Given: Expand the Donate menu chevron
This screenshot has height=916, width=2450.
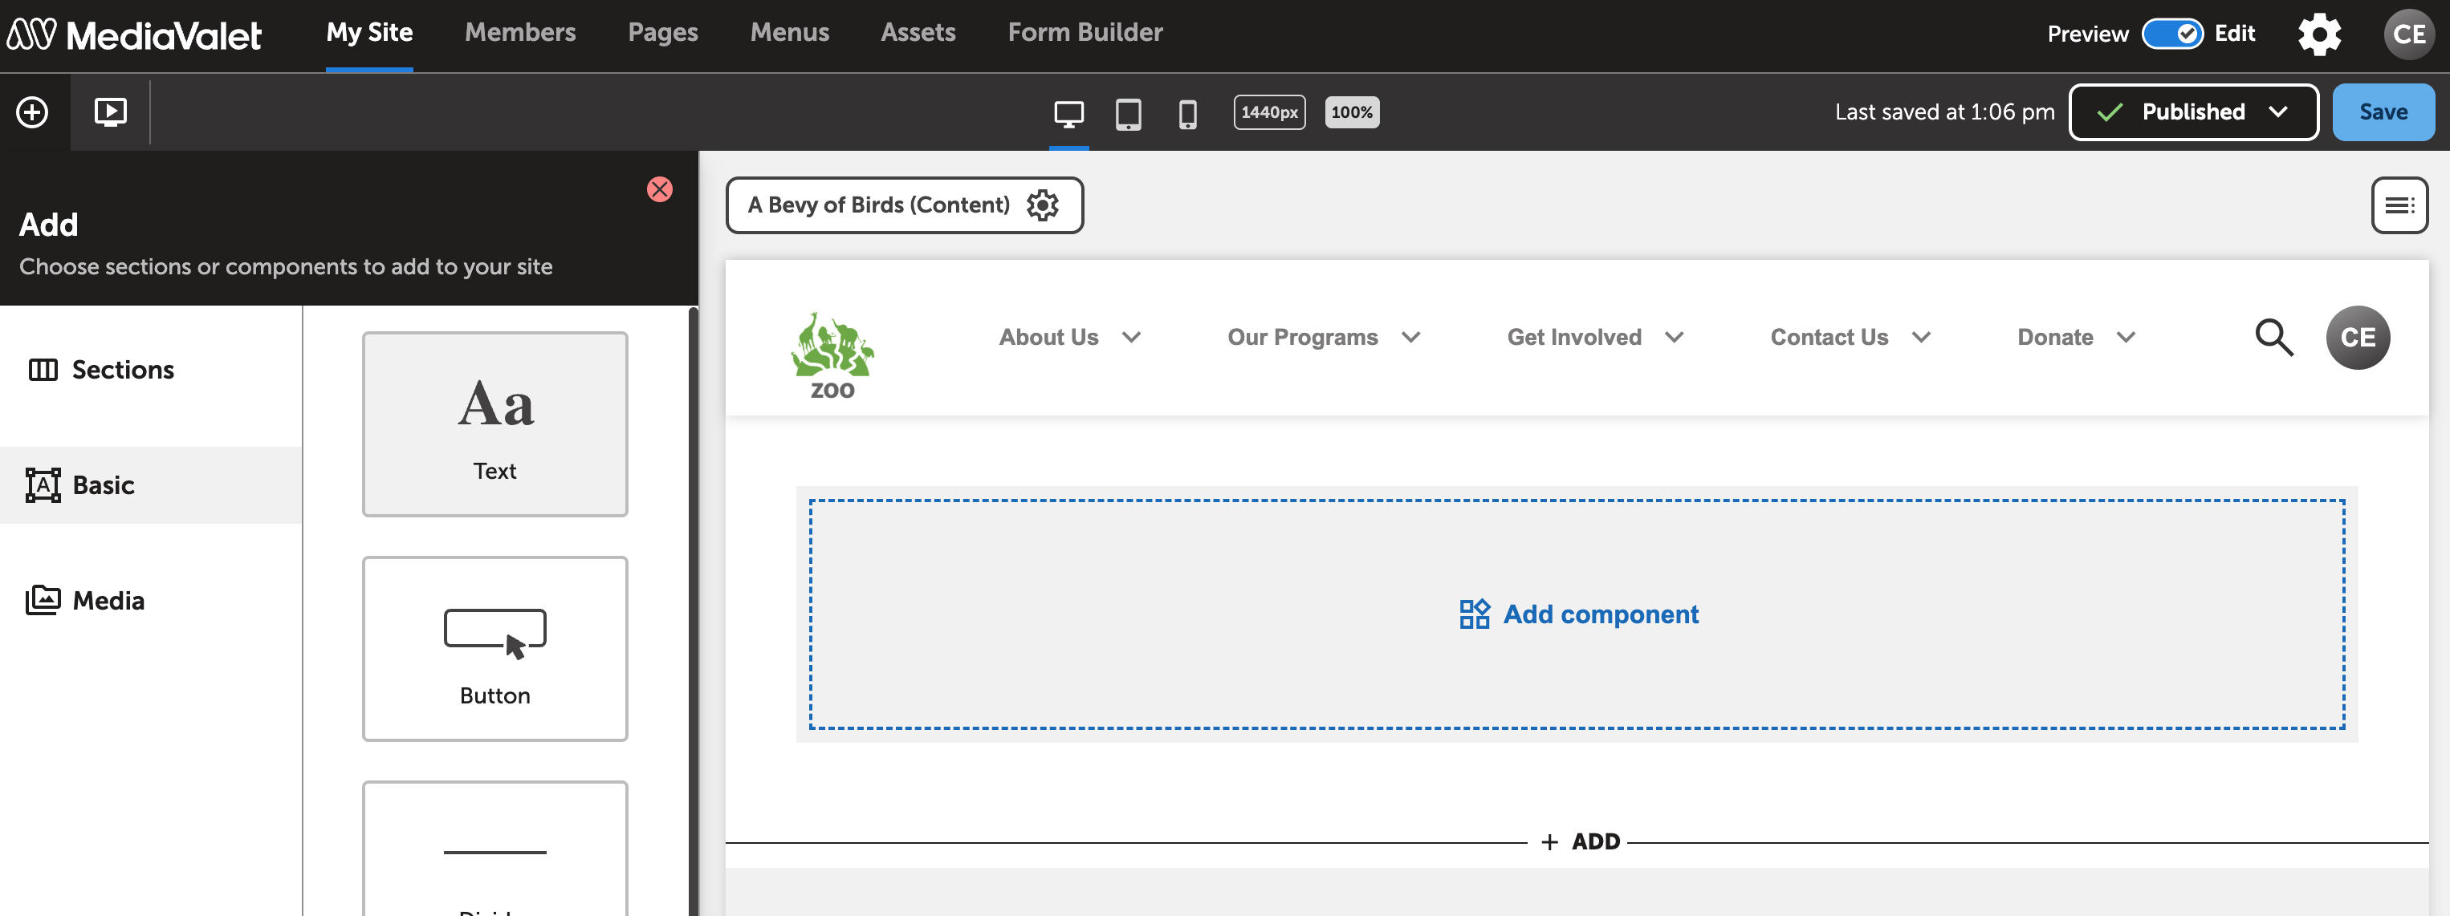Looking at the screenshot, I should point(2126,338).
